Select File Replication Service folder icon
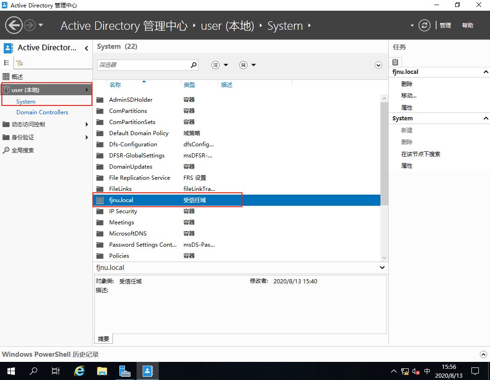This screenshot has width=490, height=380. point(100,177)
